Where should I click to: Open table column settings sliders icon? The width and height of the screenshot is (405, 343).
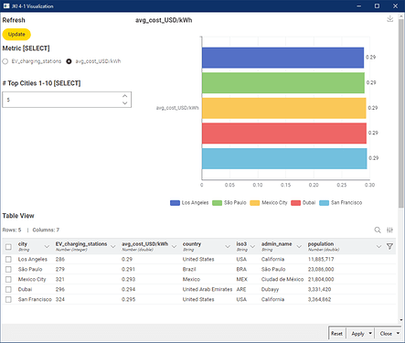pos(389,230)
